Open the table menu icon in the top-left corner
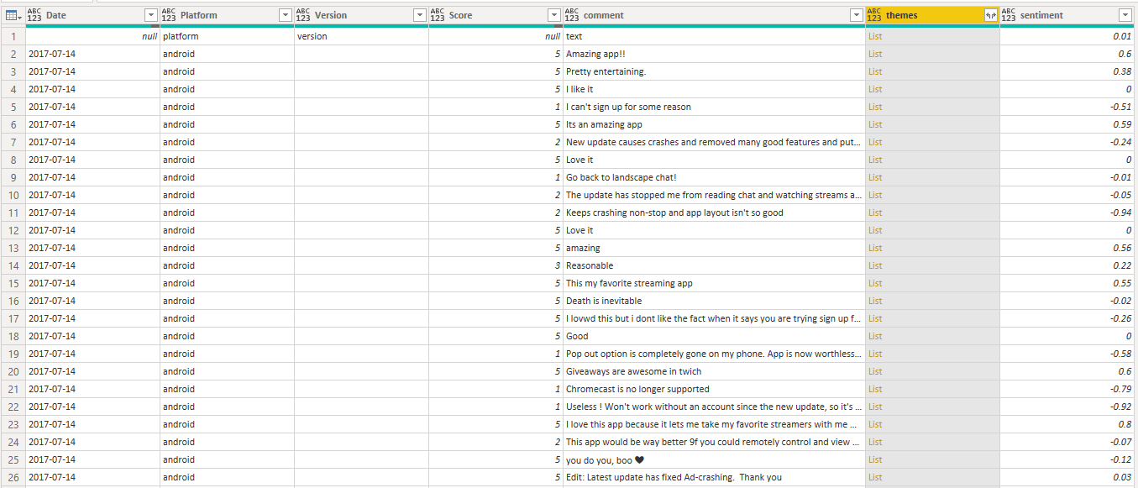Viewport: 1138px width, 488px height. (13, 15)
